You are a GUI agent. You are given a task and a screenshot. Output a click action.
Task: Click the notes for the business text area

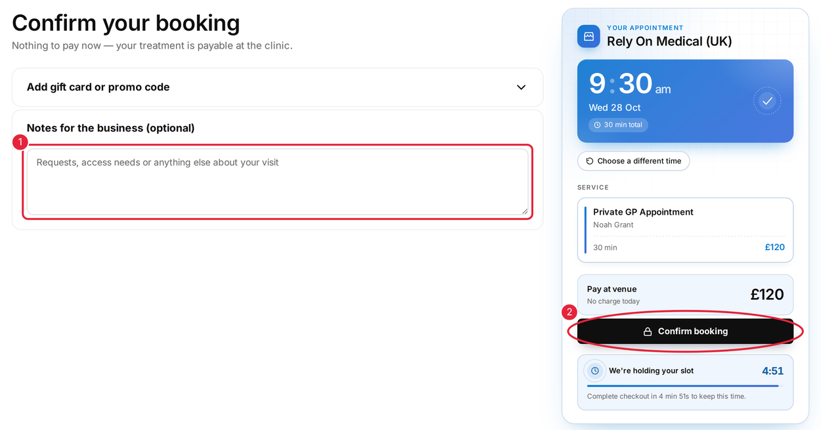click(x=277, y=182)
